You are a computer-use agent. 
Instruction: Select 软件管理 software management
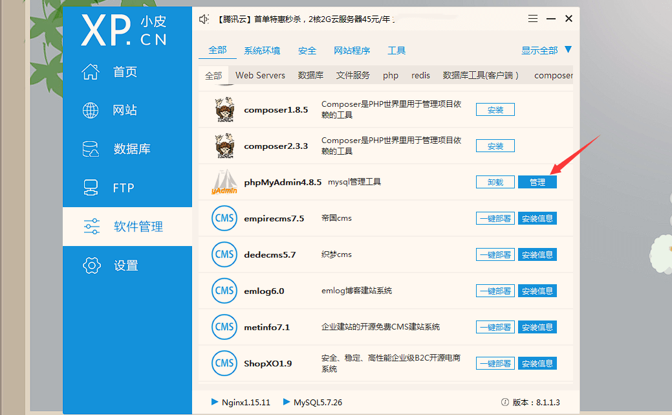coord(127,226)
